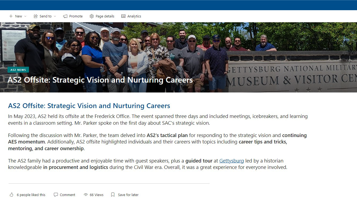The image size is (357, 203).
Task: Click the Promote megaphone icon
Action: (x=65, y=16)
